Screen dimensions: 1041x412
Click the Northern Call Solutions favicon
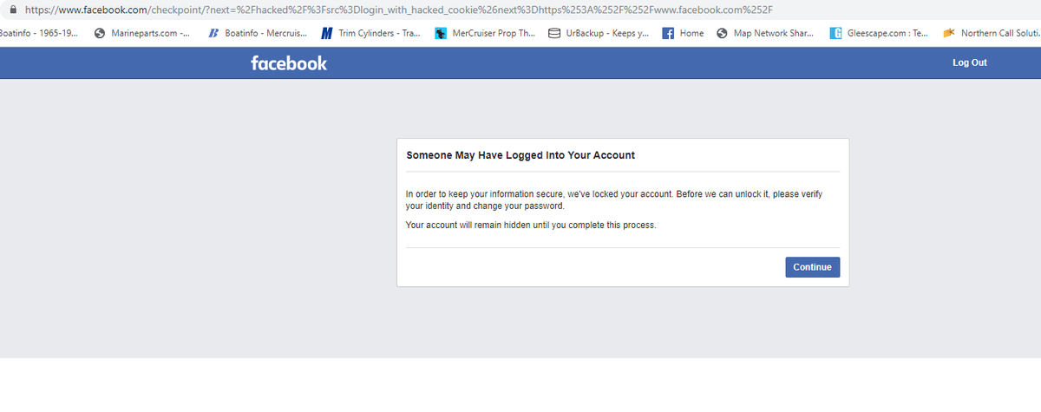point(949,34)
